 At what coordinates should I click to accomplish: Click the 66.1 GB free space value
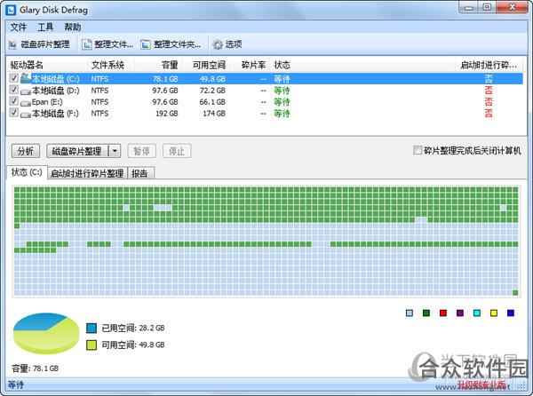[x=212, y=102]
